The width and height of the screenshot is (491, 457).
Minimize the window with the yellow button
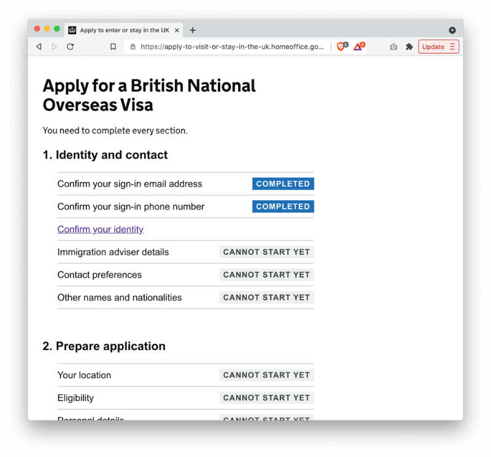pyautogui.click(x=47, y=28)
